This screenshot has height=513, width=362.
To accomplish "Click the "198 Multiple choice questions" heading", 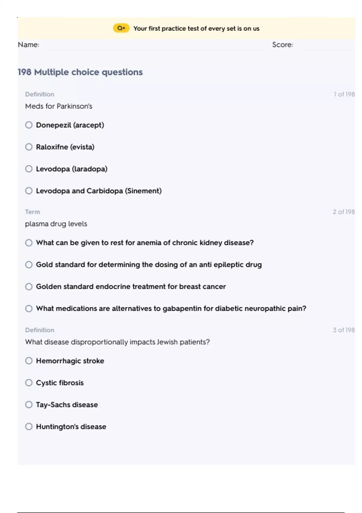I will (x=80, y=72).
